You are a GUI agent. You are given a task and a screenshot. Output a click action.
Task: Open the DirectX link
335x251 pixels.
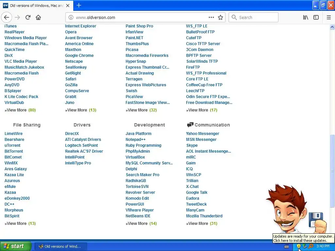coord(72,134)
